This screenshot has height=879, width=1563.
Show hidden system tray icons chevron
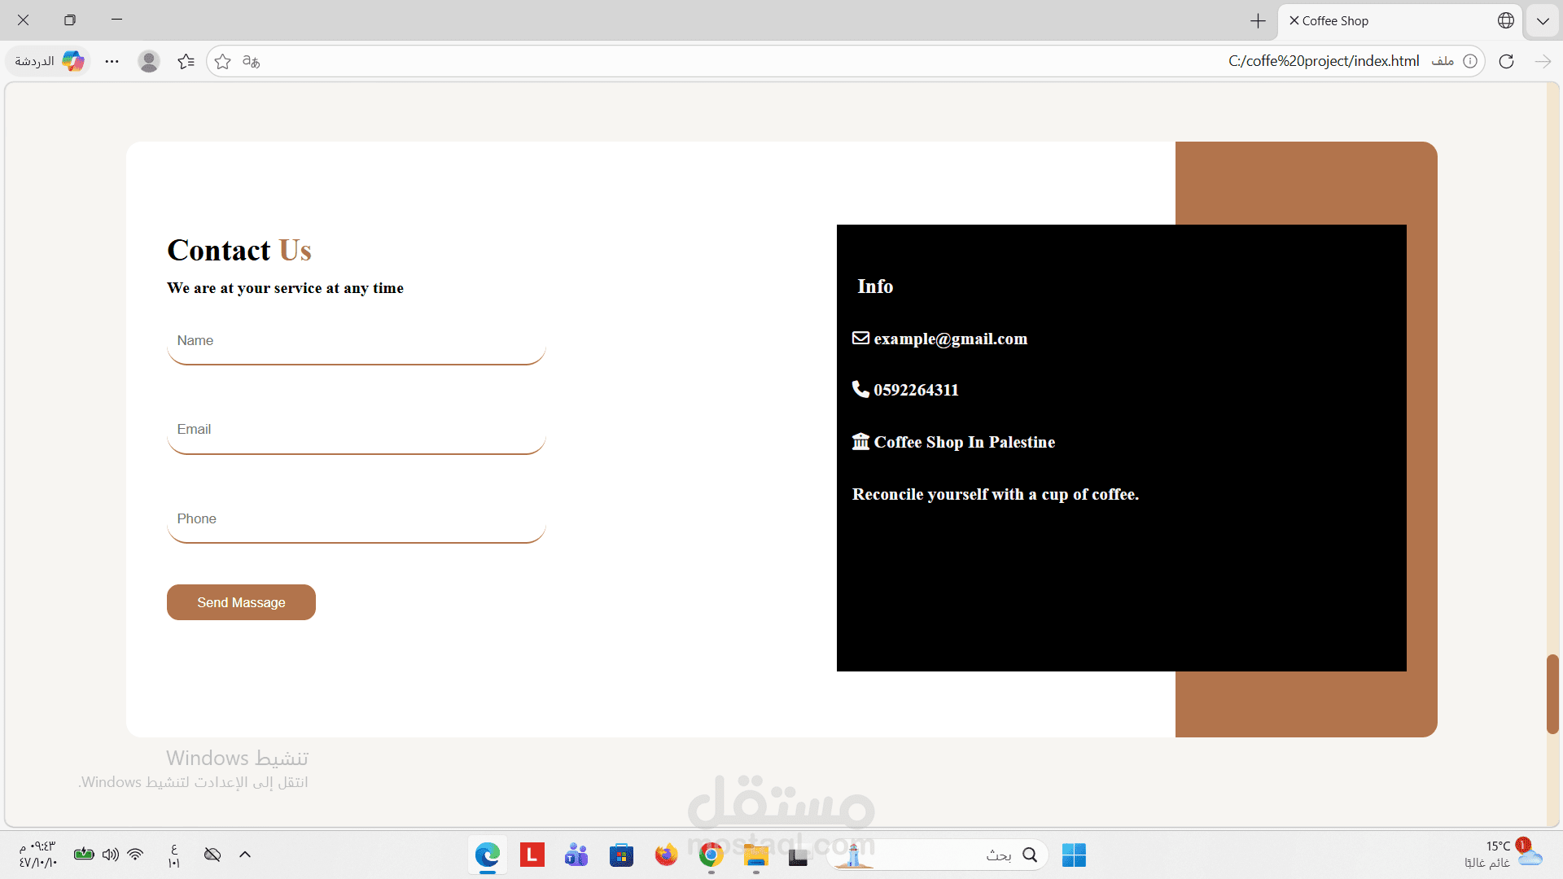245,855
